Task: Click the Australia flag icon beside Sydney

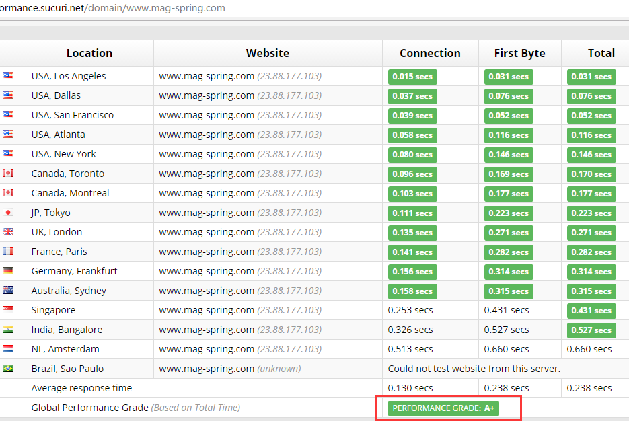Action: click(x=8, y=291)
